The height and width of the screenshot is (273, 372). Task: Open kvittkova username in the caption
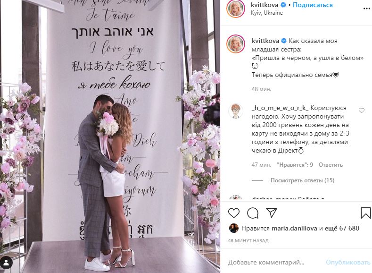tap(265, 41)
